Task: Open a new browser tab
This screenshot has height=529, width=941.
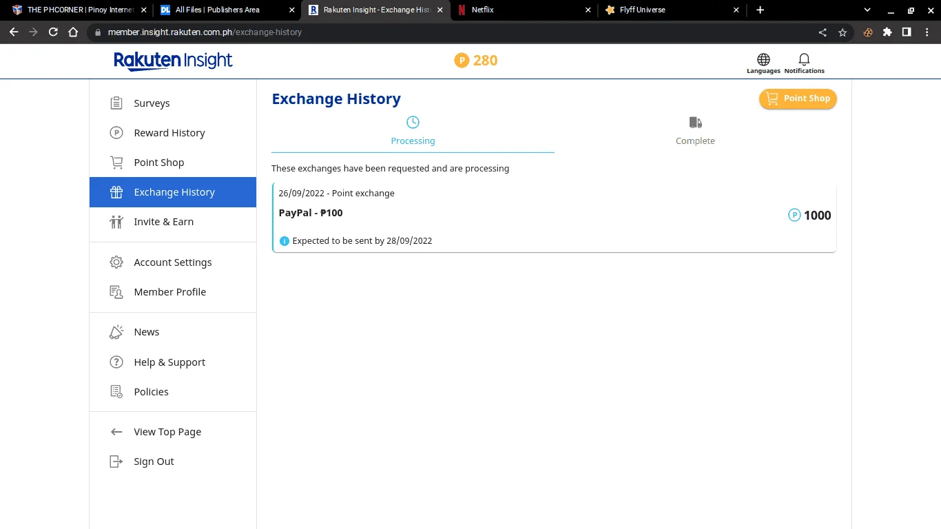Action: point(760,10)
